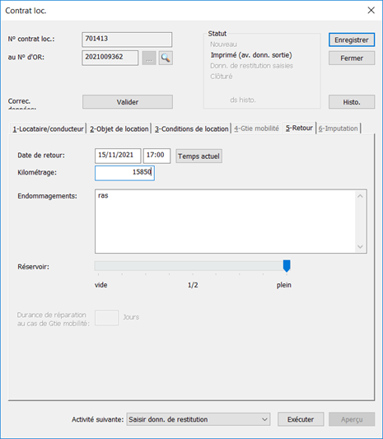This screenshot has width=383, height=439.
Task: Open Histo. history button
Action: coord(352,102)
